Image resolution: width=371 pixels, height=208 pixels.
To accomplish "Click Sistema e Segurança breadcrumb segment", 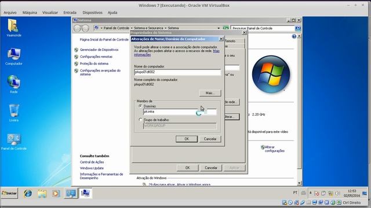I will pyautogui.click(x=148, y=28).
